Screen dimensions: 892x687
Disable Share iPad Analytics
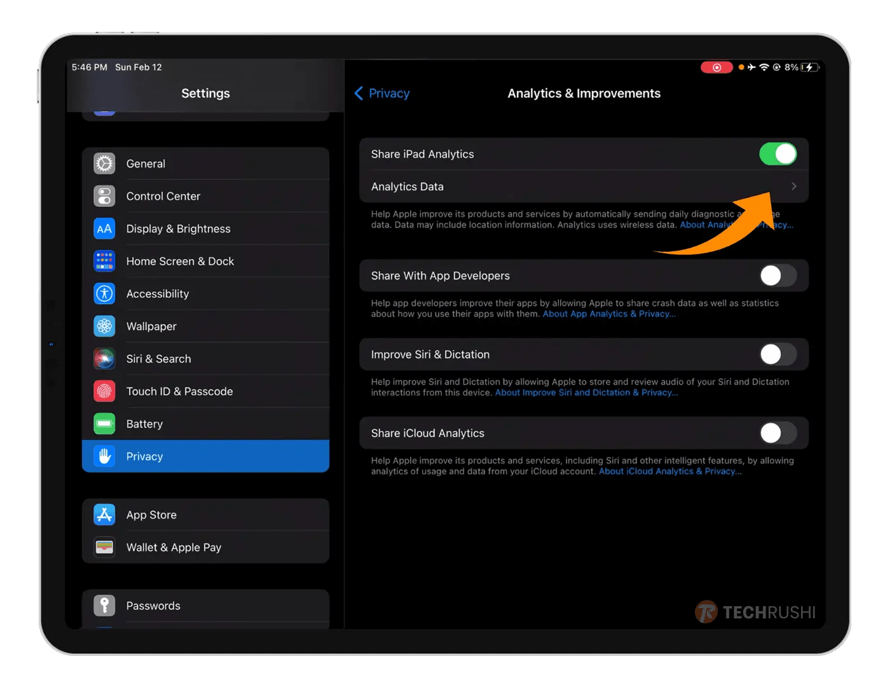pos(778,153)
